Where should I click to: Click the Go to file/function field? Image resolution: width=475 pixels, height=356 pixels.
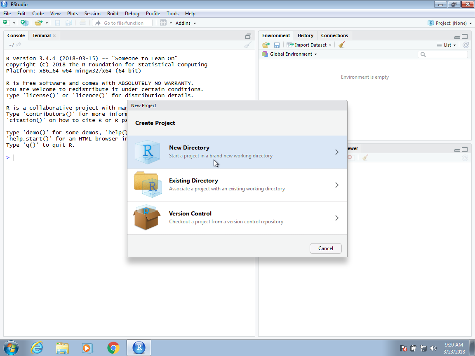(x=122, y=23)
